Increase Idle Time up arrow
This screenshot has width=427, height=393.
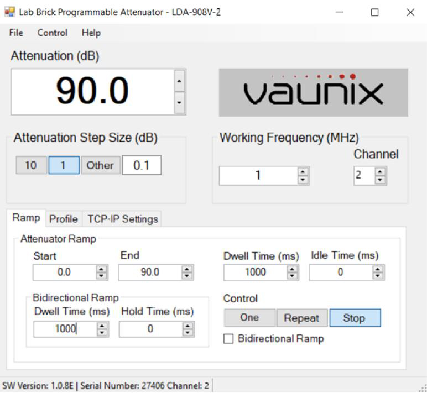point(378,269)
